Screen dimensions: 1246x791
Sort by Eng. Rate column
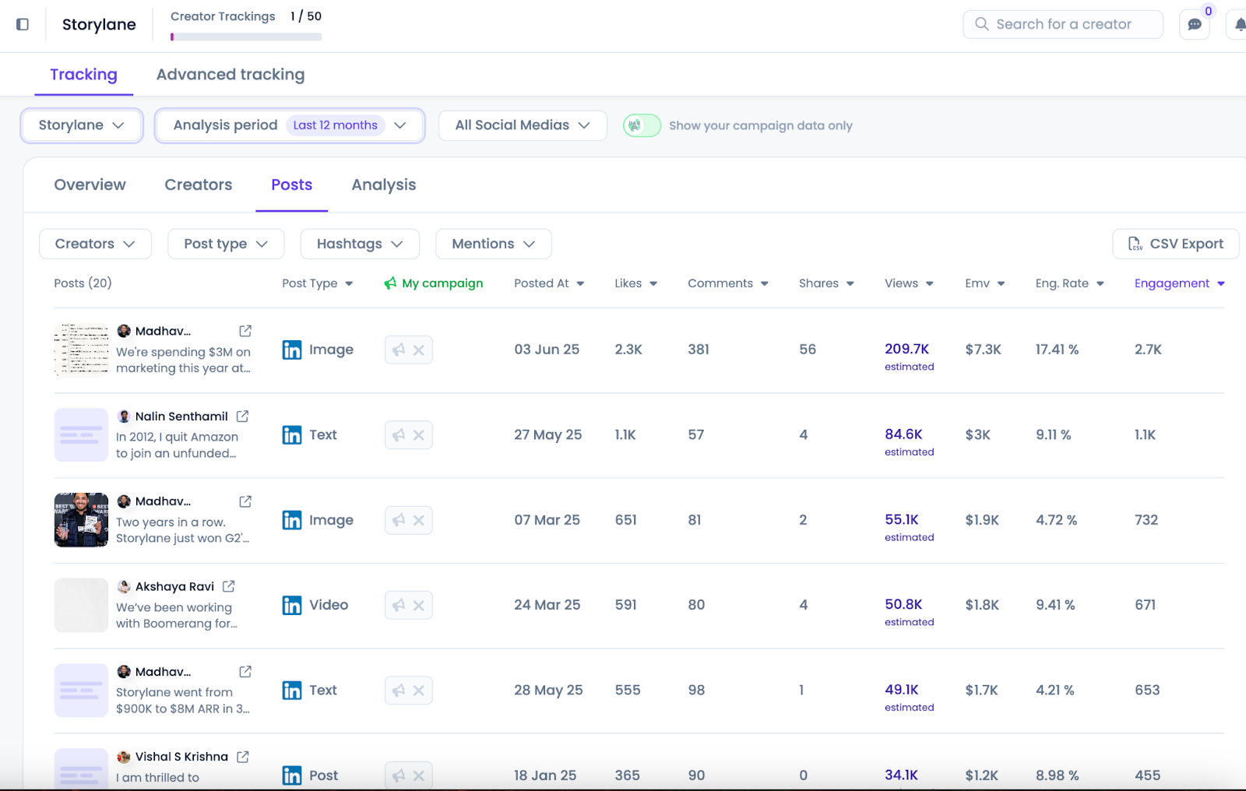point(1070,283)
